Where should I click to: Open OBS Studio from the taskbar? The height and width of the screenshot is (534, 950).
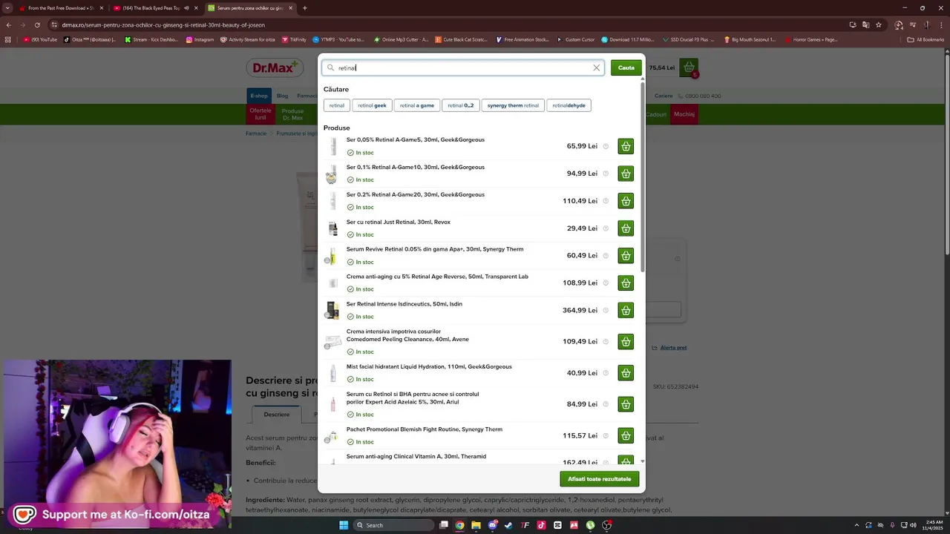(x=606, y=525)
